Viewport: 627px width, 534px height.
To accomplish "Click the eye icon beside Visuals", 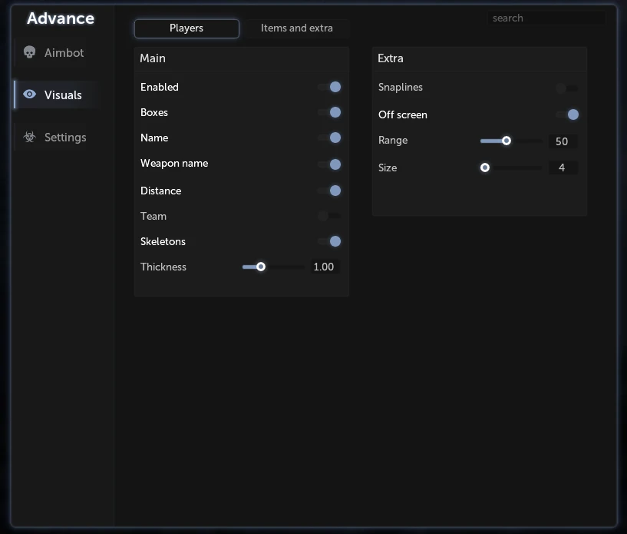I will coord(30,94).
